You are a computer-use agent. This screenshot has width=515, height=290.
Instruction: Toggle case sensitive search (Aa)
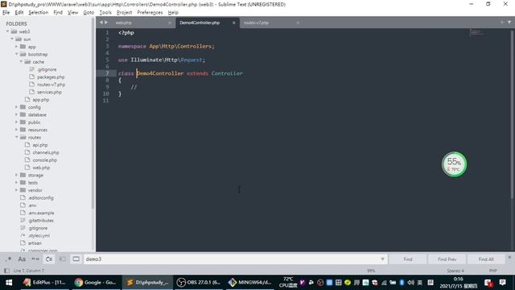(x=22, y=259)
